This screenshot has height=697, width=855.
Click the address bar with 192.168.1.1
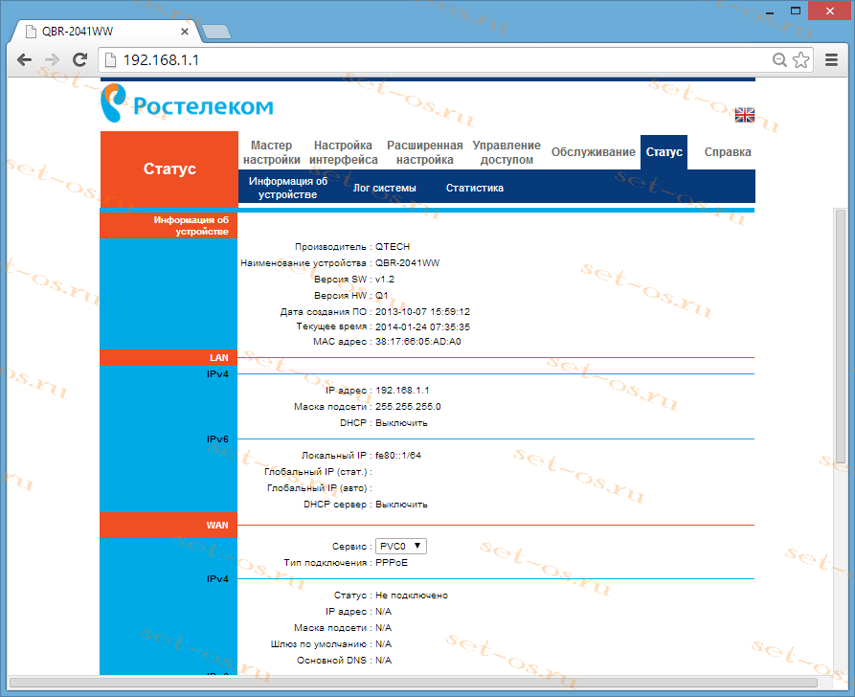pyautogui.click(x=431, y=59)
